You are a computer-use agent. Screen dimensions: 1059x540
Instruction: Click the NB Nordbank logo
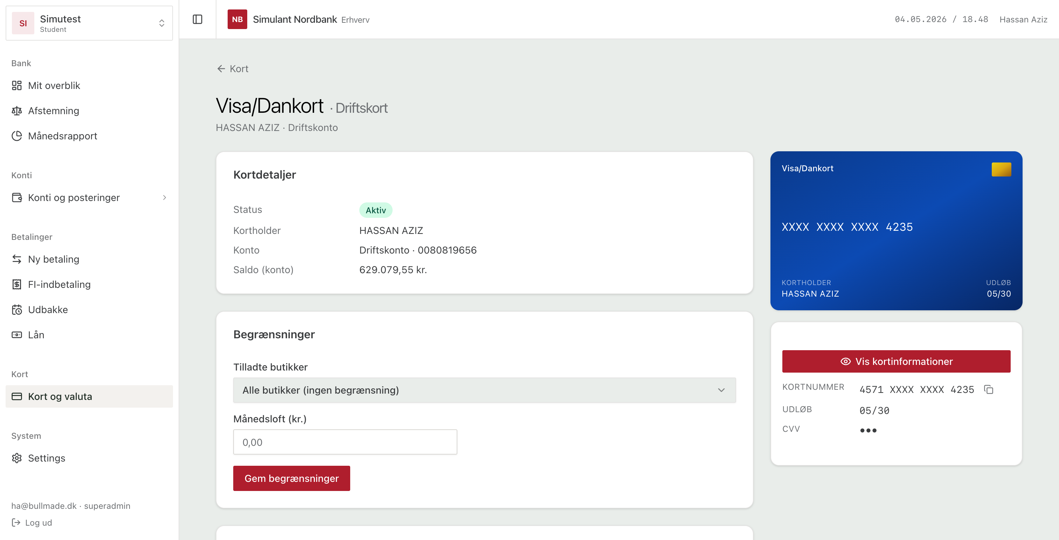point(237,19)
